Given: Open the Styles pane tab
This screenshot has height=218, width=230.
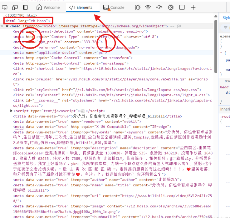Looking at the screenshot, I should tap(226, 18).
